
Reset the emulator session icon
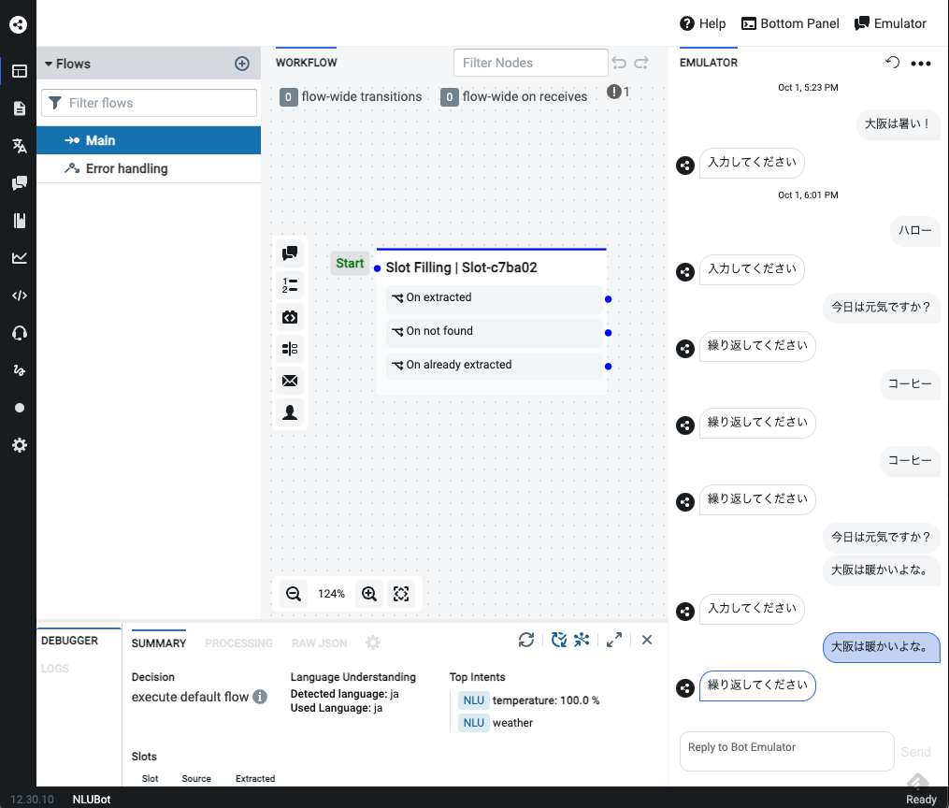tap(892, 63)
